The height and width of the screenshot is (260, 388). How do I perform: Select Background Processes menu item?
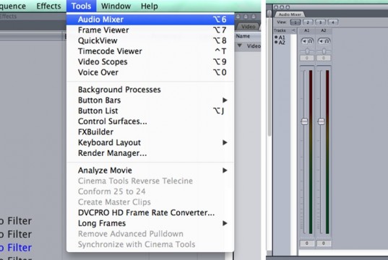[150, 90]
